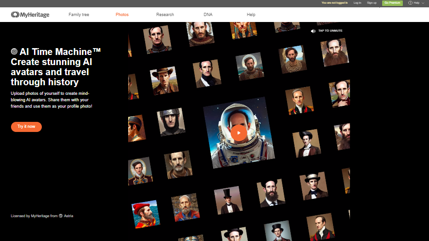Viewport: 429px width, 241px height.
Task: Click the Sign up link
Action: (x=372, y=3)
